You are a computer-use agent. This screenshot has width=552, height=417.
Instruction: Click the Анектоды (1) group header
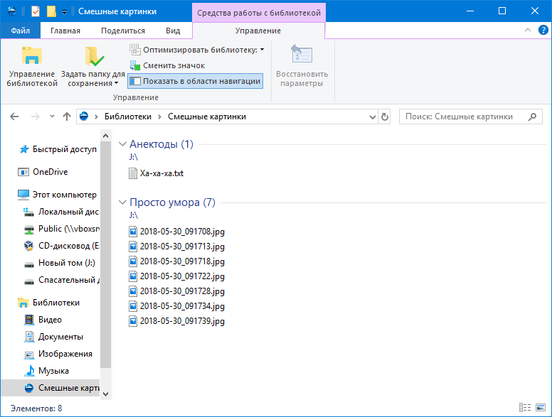pos(161,144)
